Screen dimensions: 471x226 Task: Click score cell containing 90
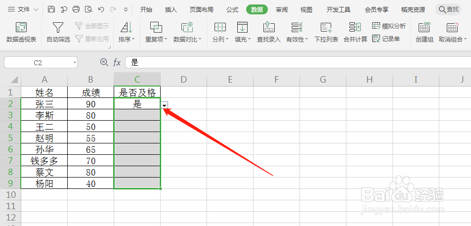pos(91,104)
